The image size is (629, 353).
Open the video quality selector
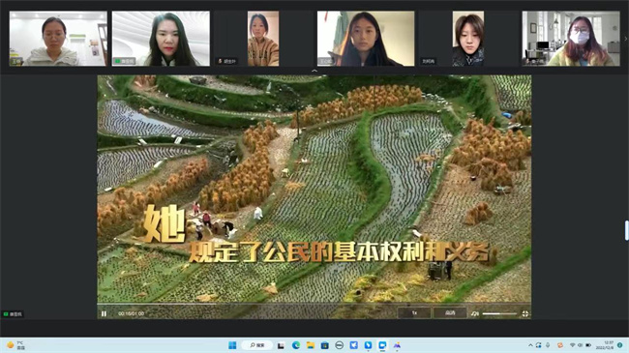(x=450, y=313)
